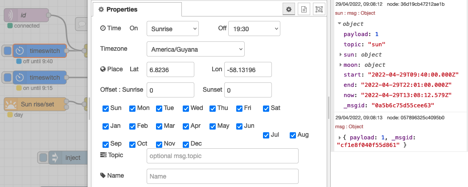Open the Off time 19:30 dropdown
468x187 pixels.
(255, 28)
